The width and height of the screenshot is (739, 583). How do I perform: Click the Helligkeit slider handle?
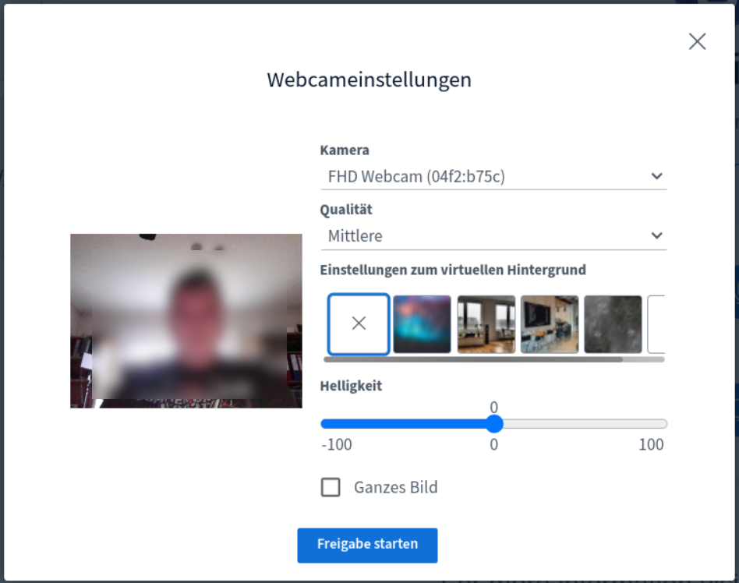tap(493, 424)
